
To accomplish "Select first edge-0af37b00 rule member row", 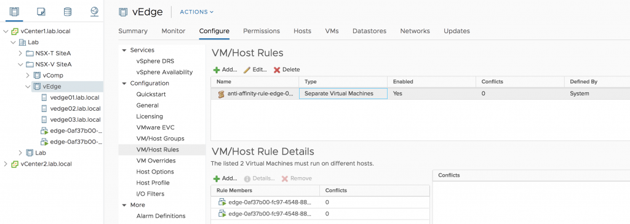I will click(320, 202).
